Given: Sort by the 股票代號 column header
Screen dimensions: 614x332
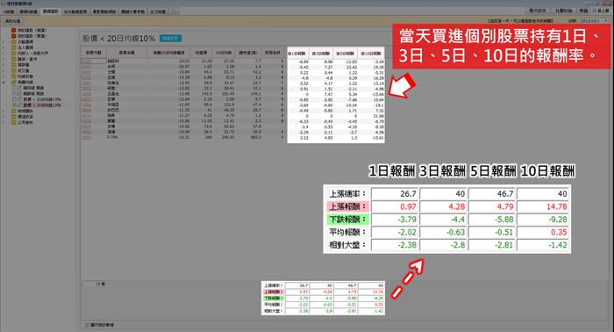Looking at the screenshot, I should pos(94,53).
